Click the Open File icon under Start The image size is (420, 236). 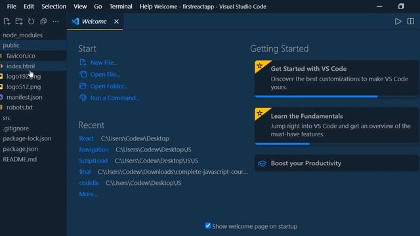[x=83, y=74]
